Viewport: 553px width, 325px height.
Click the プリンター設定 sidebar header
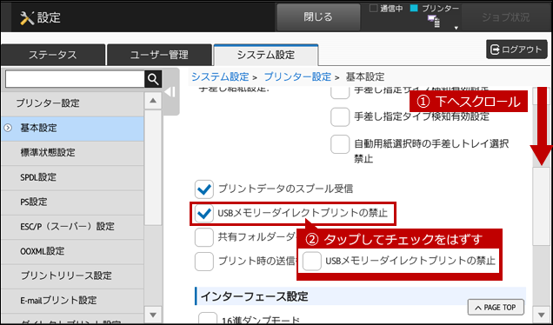tap(72, 103)
